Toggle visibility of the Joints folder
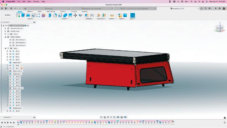The image size is (227, 128). [8, 48]
